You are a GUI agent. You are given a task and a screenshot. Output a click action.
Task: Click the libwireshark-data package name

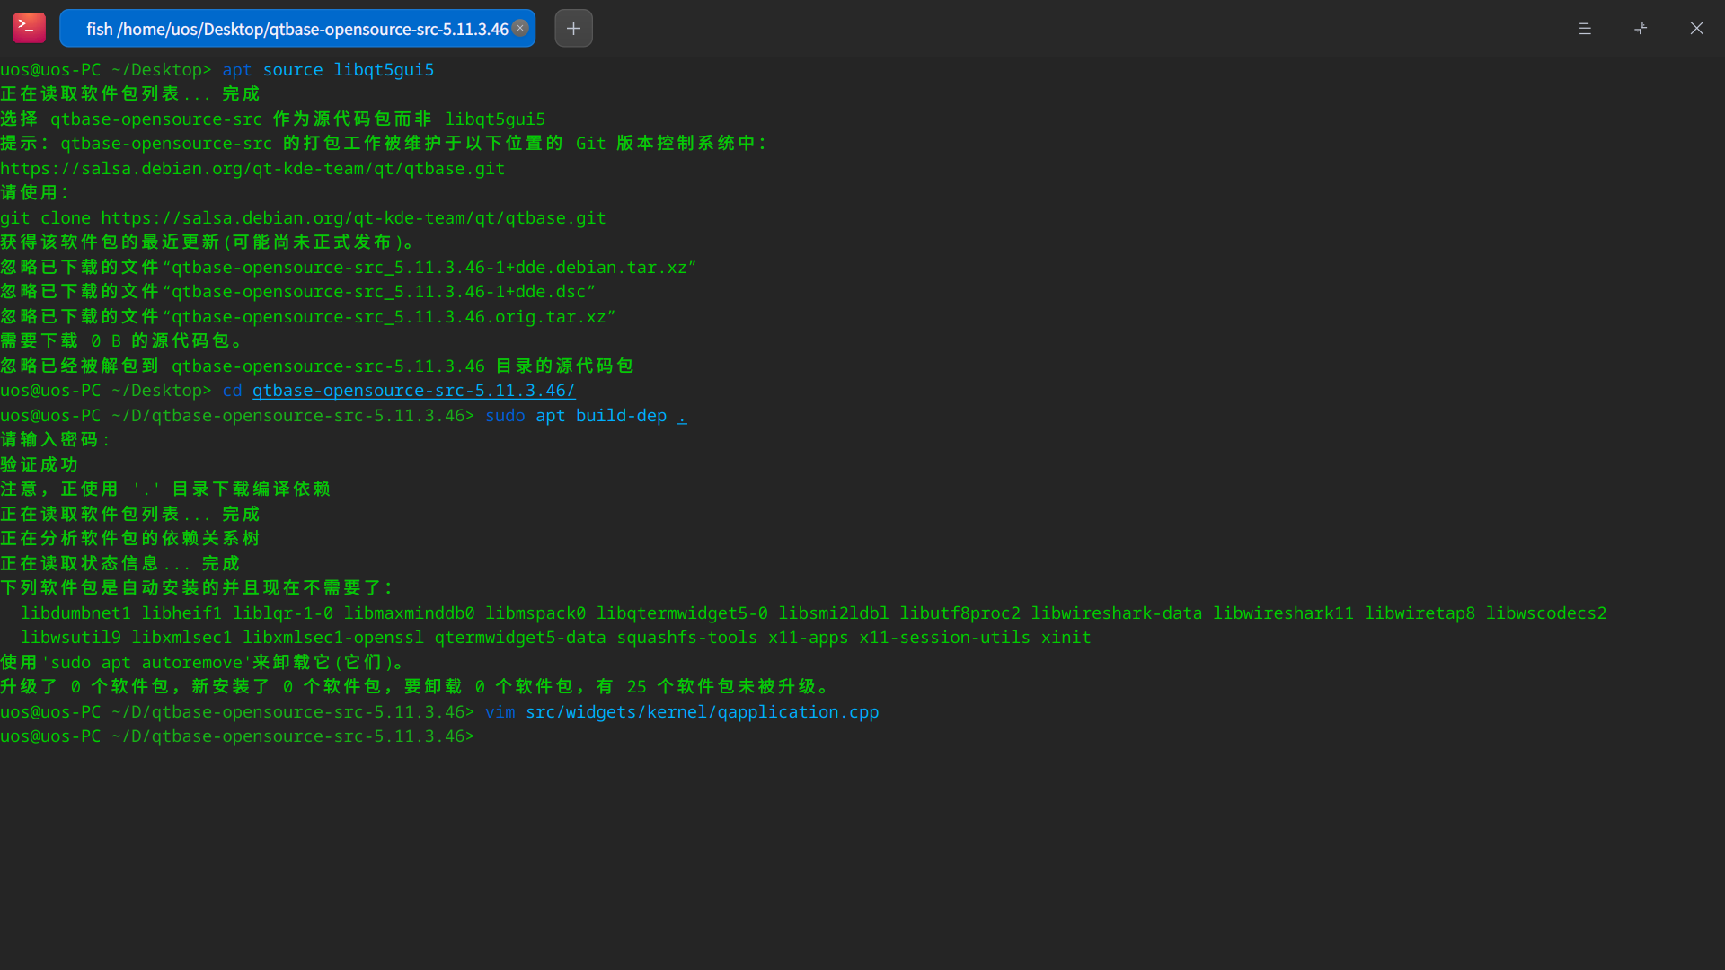point(1116,613)
